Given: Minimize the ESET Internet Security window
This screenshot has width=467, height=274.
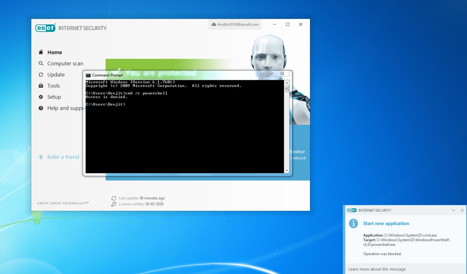Looking at the screenshot, I should coord(275,24).
